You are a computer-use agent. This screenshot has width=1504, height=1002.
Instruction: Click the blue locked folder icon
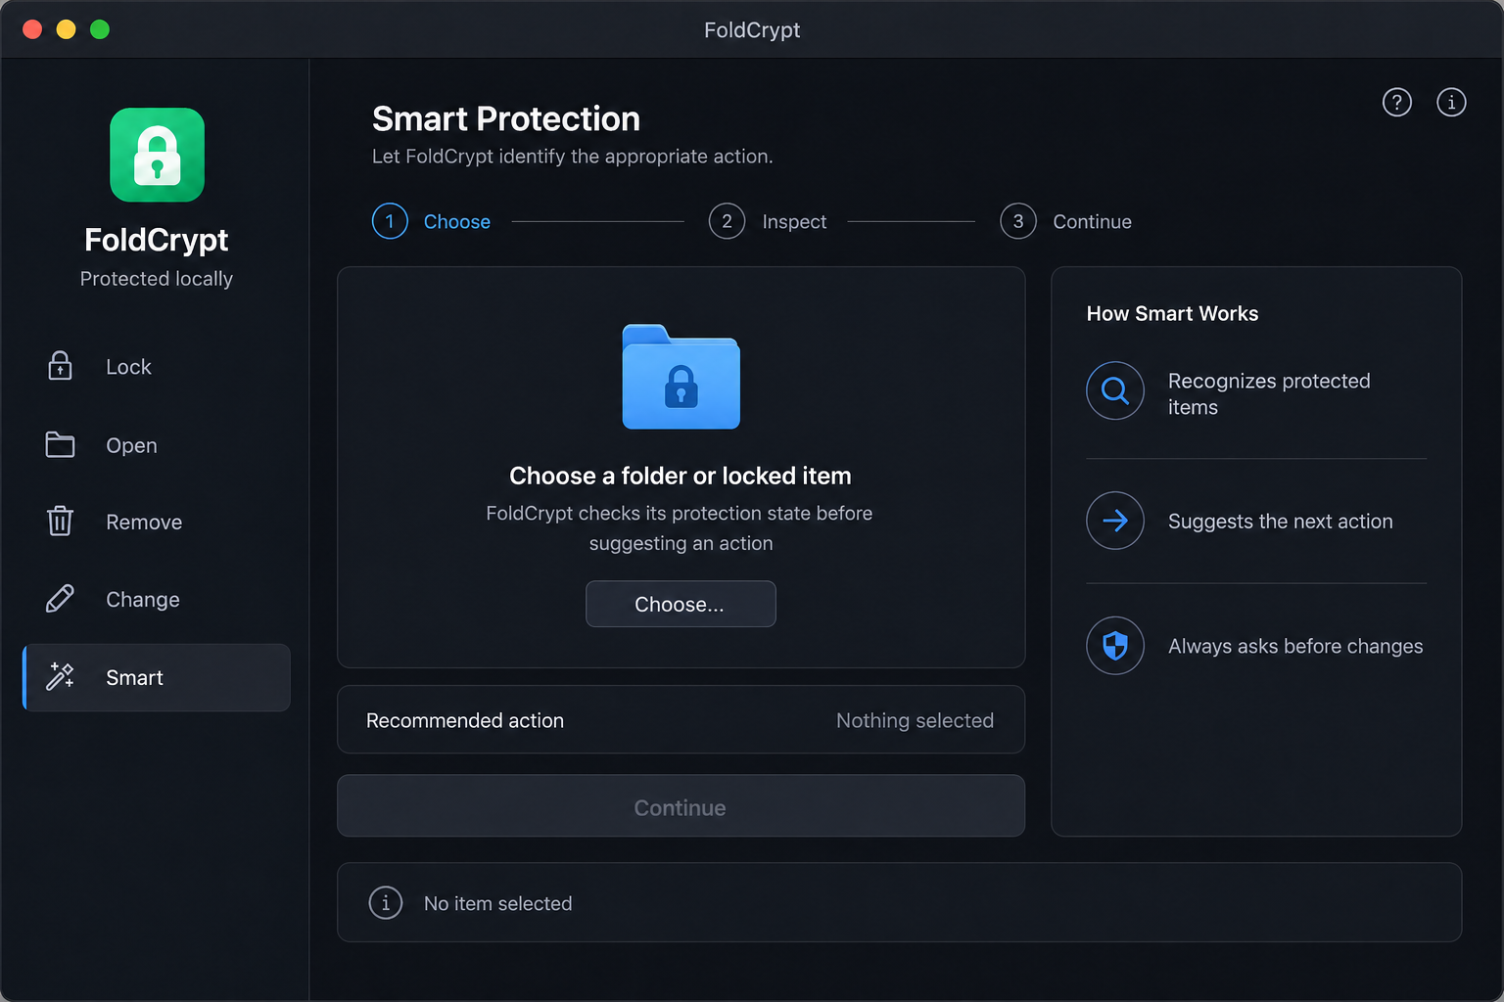point(681,377)
